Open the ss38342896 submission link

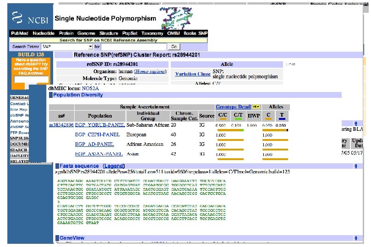tap(61, 125)
